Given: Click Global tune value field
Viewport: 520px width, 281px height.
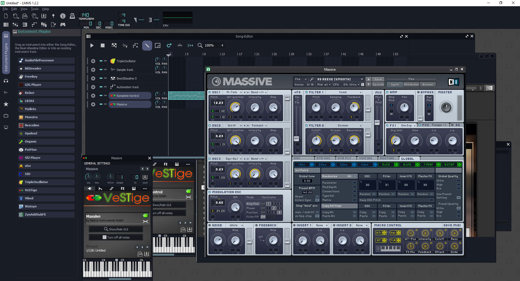Looking at the screenshot, I should pos(307,181).
